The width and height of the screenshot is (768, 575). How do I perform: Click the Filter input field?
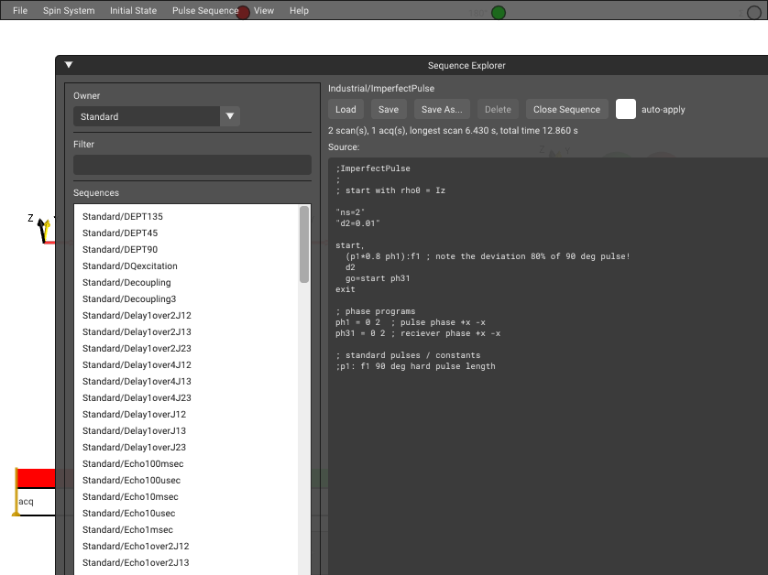(192, 165)
